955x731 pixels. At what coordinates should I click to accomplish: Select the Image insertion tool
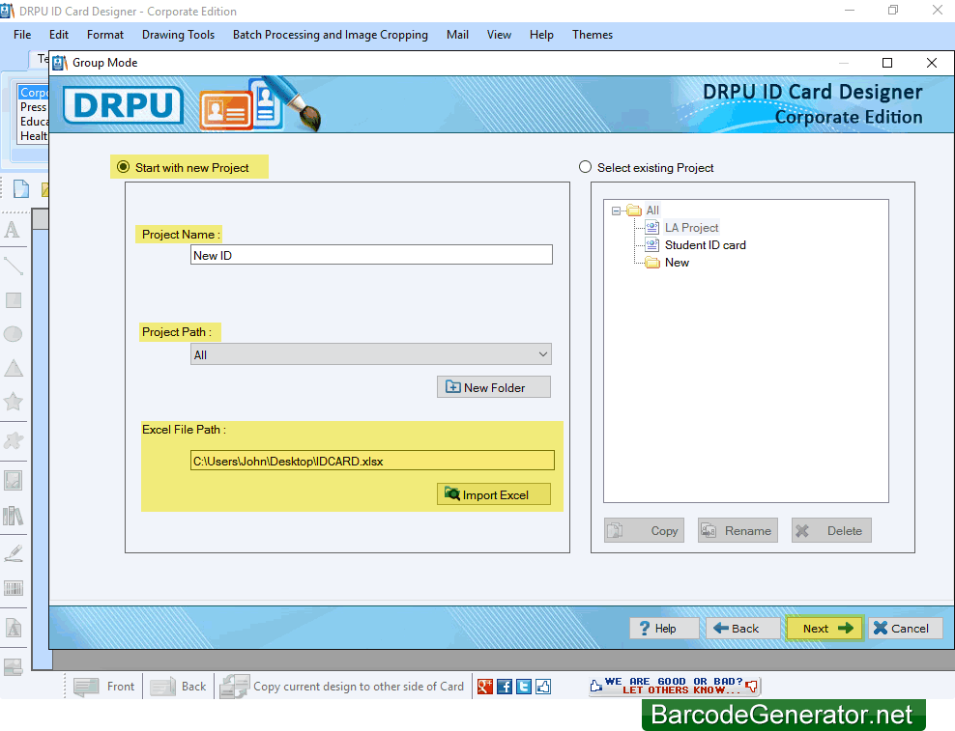click(x=14, y=479)
